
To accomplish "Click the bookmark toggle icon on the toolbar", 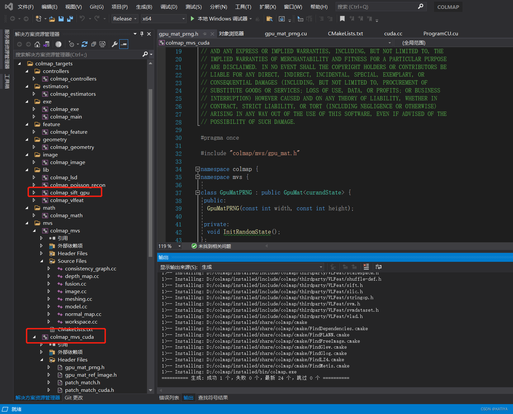I will point(342,18).
